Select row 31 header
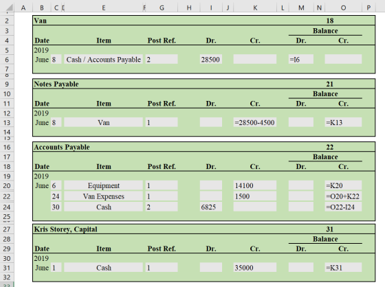Viewport: 385px width, 287px height. (7, 268)
